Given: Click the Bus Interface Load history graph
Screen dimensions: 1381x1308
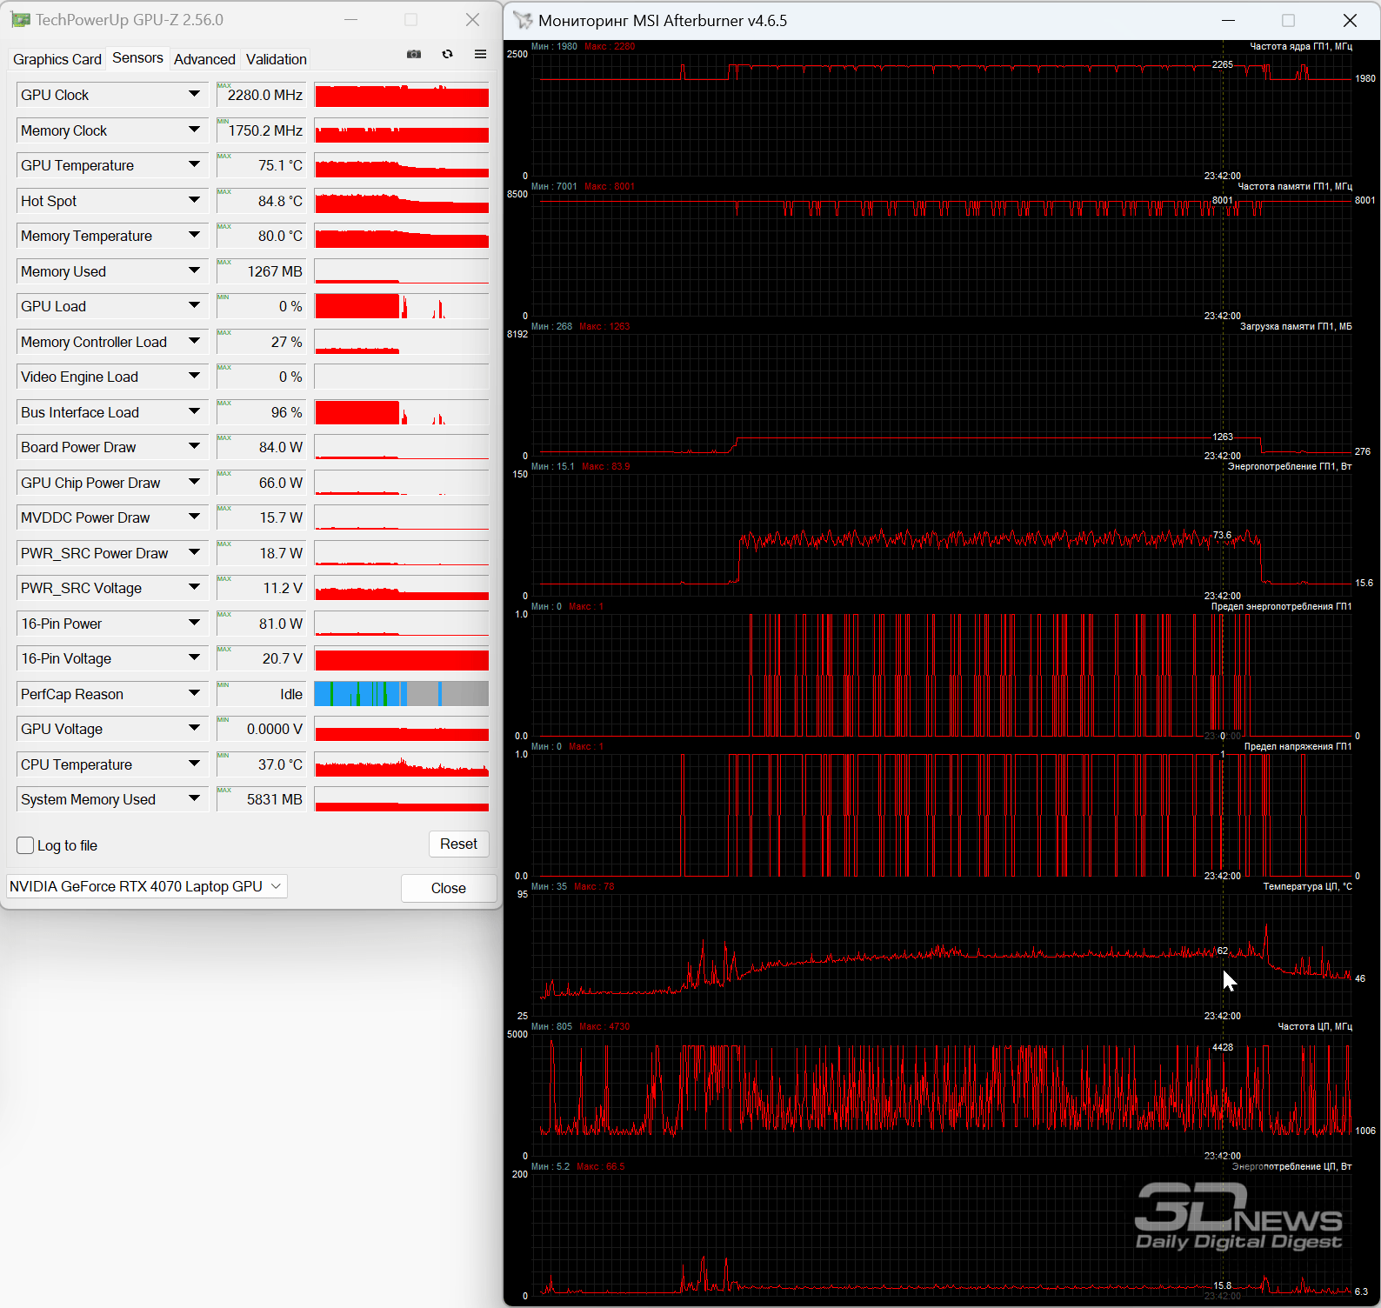Looking at the screenshot, I should (x=401, y=412).
